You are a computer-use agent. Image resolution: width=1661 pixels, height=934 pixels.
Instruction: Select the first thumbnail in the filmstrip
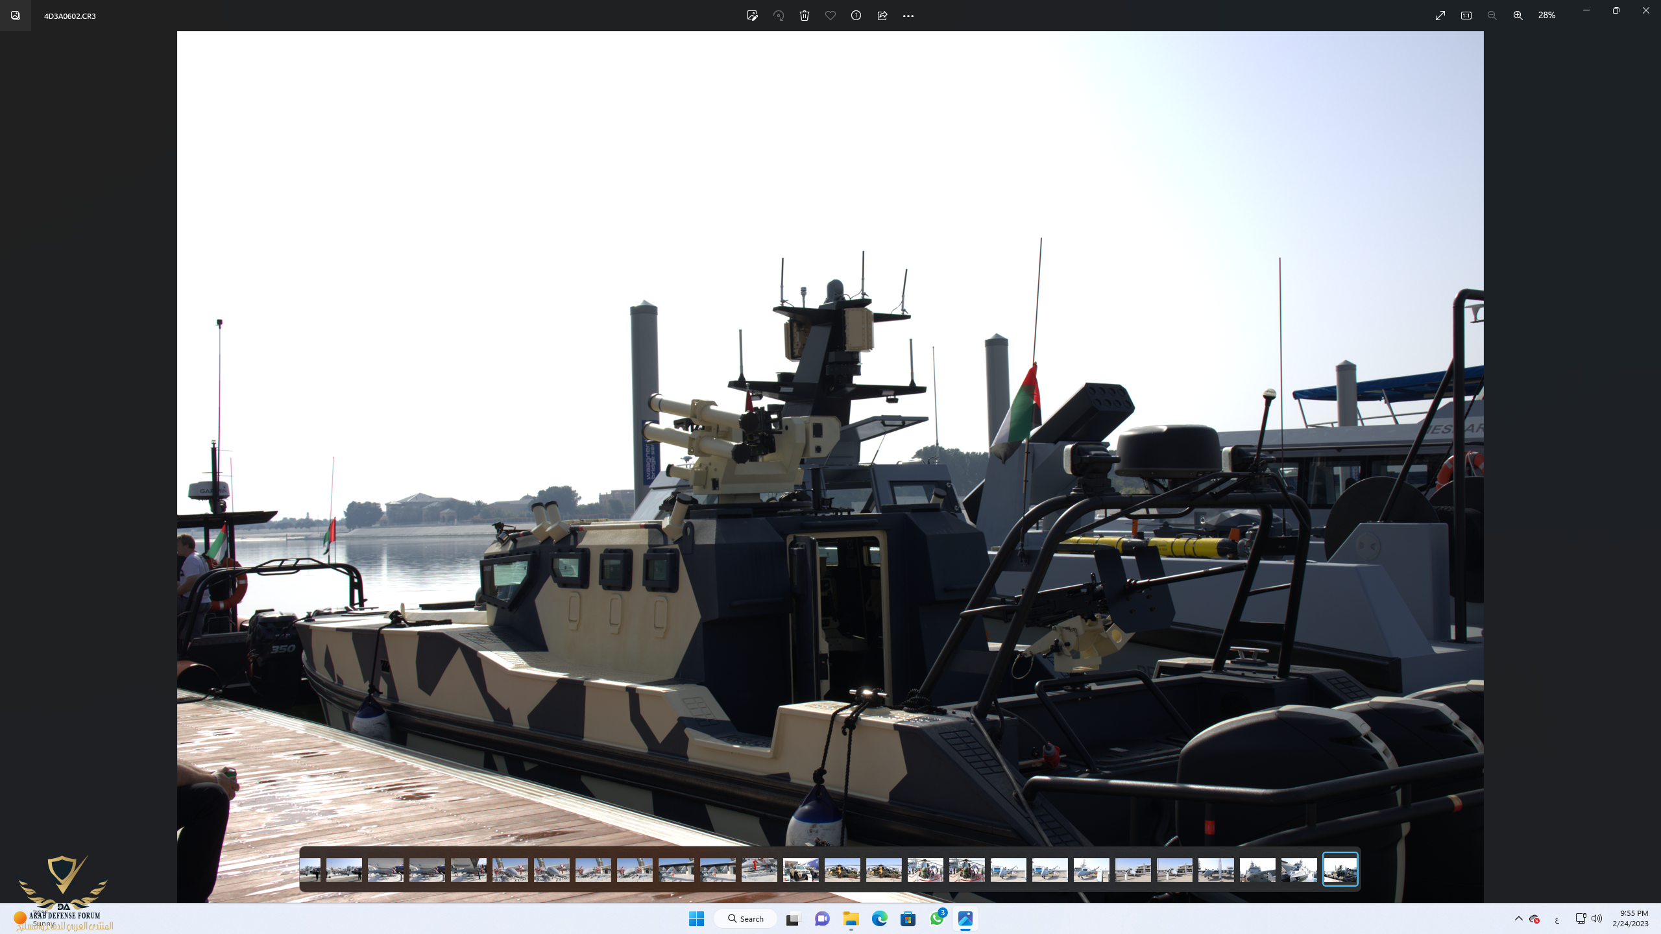pyautogui.click(x=310, y=870)
